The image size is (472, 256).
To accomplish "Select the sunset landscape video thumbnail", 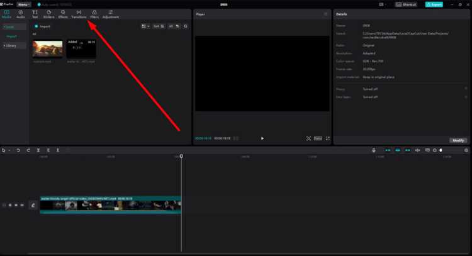I will click(48, 48).
